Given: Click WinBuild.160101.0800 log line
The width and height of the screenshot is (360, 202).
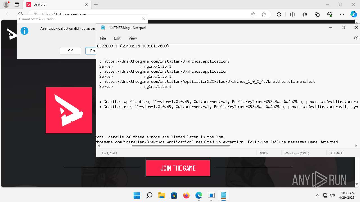Looking at the screenshot, I should 133,46.
